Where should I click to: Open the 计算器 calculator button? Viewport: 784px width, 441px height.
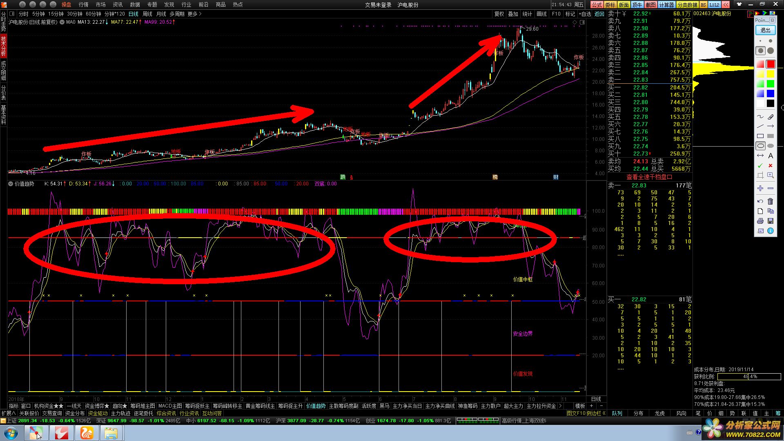tap(666, 4)
